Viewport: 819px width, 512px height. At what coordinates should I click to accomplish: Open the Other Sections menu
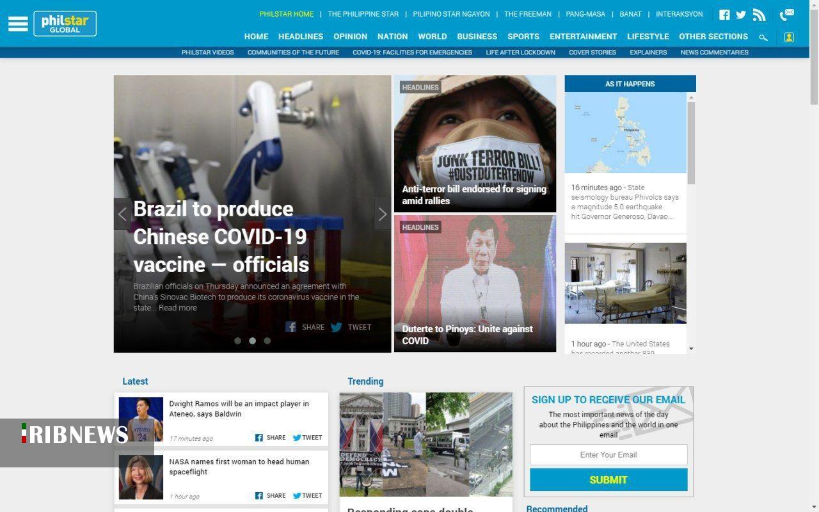tap(713, 36)
